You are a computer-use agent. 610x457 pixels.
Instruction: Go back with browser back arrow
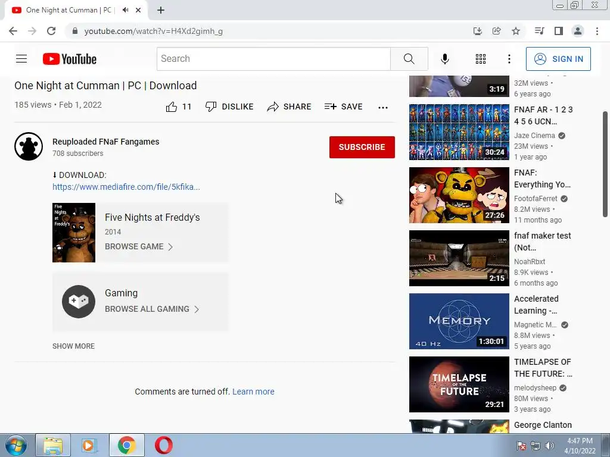pyautogui.click(x=13, y=31)
